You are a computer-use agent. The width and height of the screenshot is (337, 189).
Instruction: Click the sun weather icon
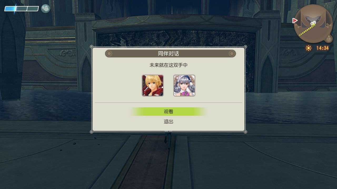click(309, 48)
